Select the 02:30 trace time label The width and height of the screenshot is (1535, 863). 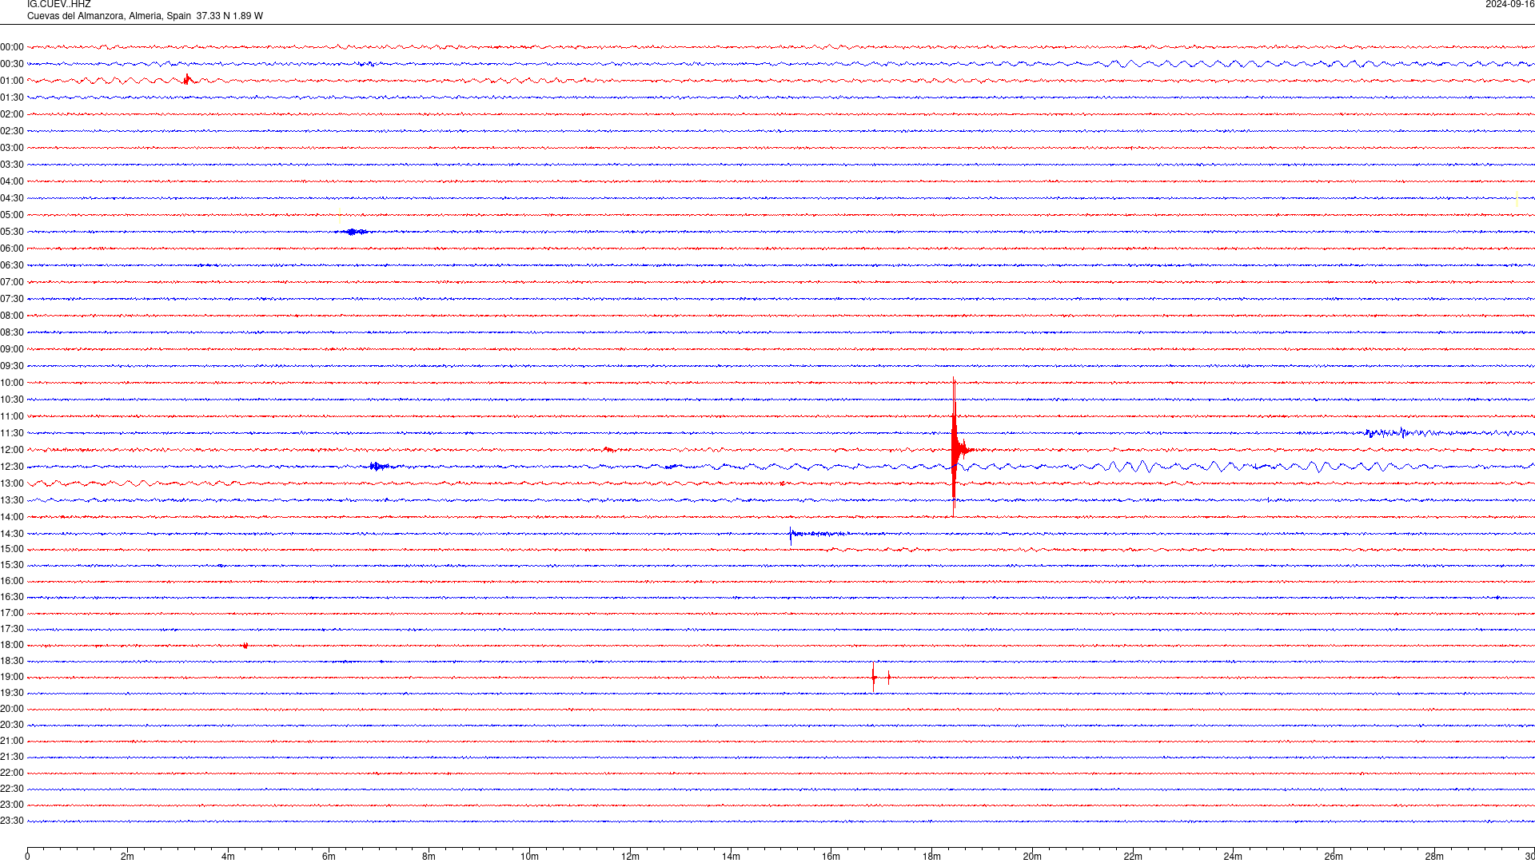pos(12,131)
